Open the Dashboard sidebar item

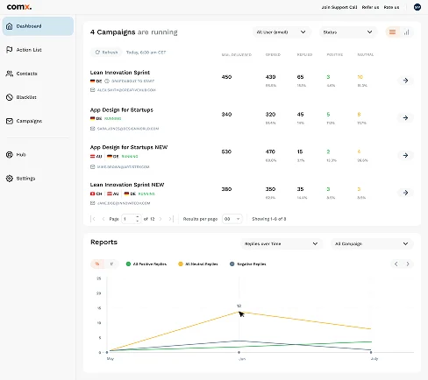[x=38, y=26]
